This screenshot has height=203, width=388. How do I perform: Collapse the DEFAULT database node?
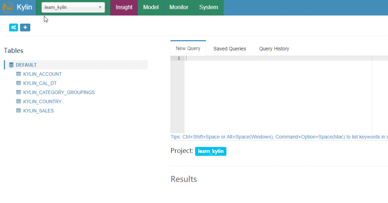pyautogui.click(x=76, y=65)
